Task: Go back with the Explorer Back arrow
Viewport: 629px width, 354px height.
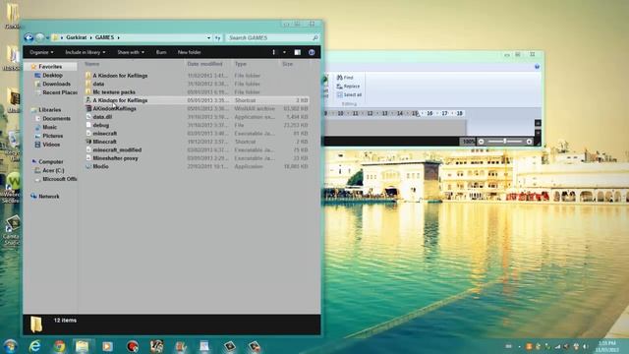Action: tap(29, 37)
